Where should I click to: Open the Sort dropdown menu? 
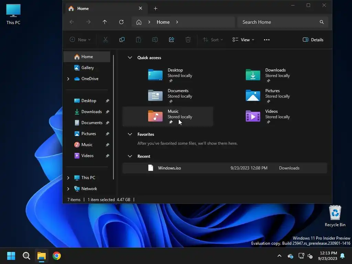[x=212, y=40]
